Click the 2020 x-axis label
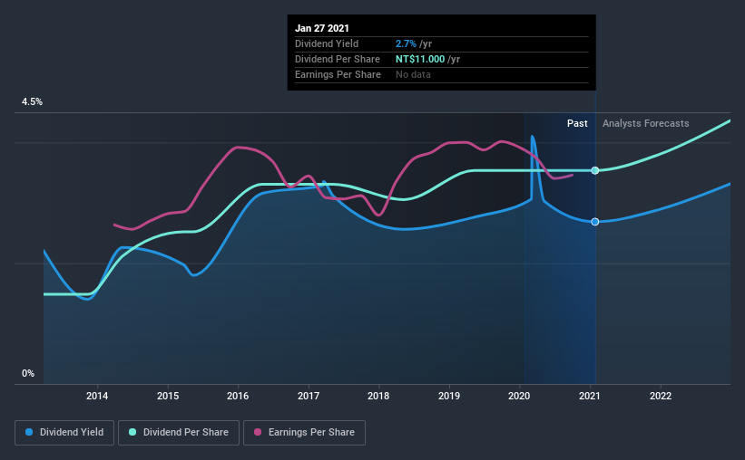Viewport: 745px width, 460px height. (x=519, y=396)
